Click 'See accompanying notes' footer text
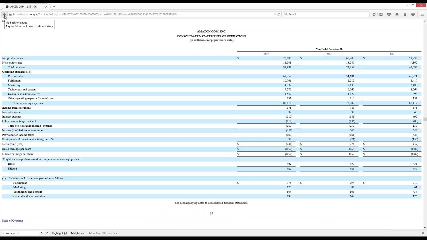Image resolution: width=427 pixels, height=240 pixels. coord(211,203)
